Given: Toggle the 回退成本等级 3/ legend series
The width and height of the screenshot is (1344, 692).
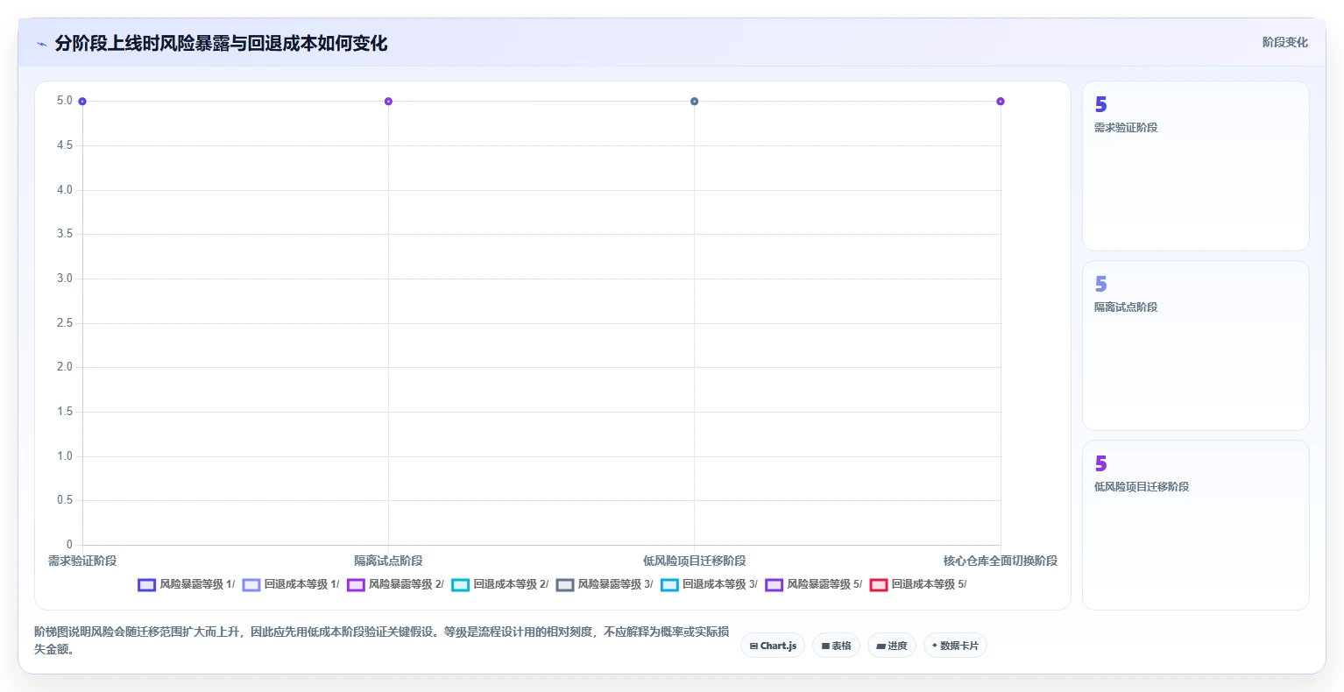Looking at the screenshot, I should [709, 584].
